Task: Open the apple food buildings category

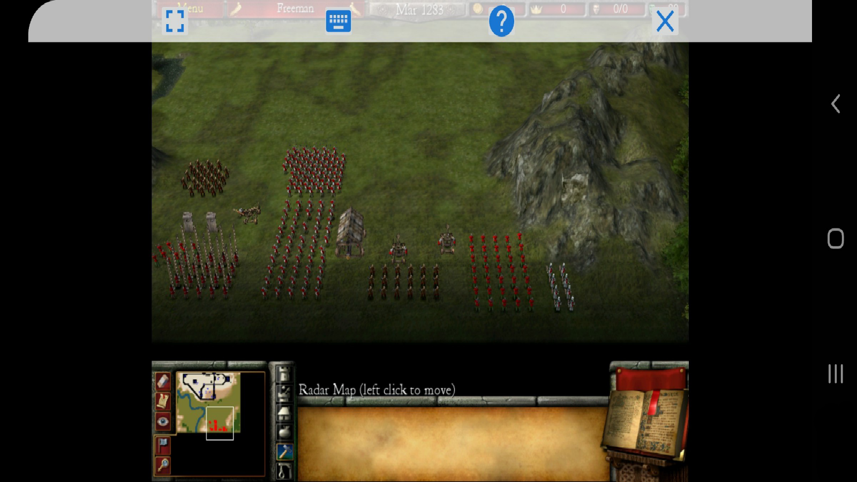Action: click(x=284, y=432)
